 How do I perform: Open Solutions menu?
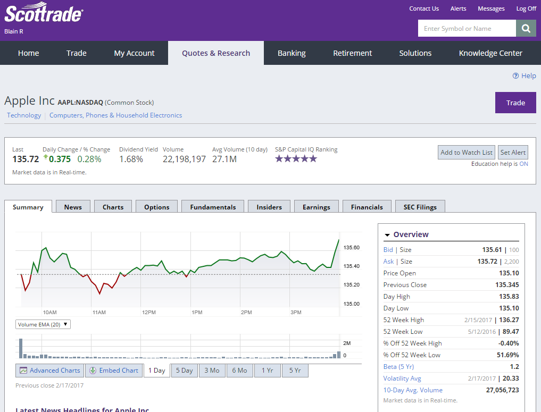(x=415, y=53)
